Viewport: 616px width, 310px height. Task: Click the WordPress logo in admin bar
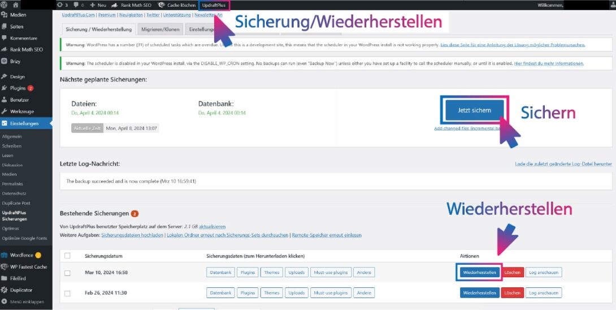5,5
